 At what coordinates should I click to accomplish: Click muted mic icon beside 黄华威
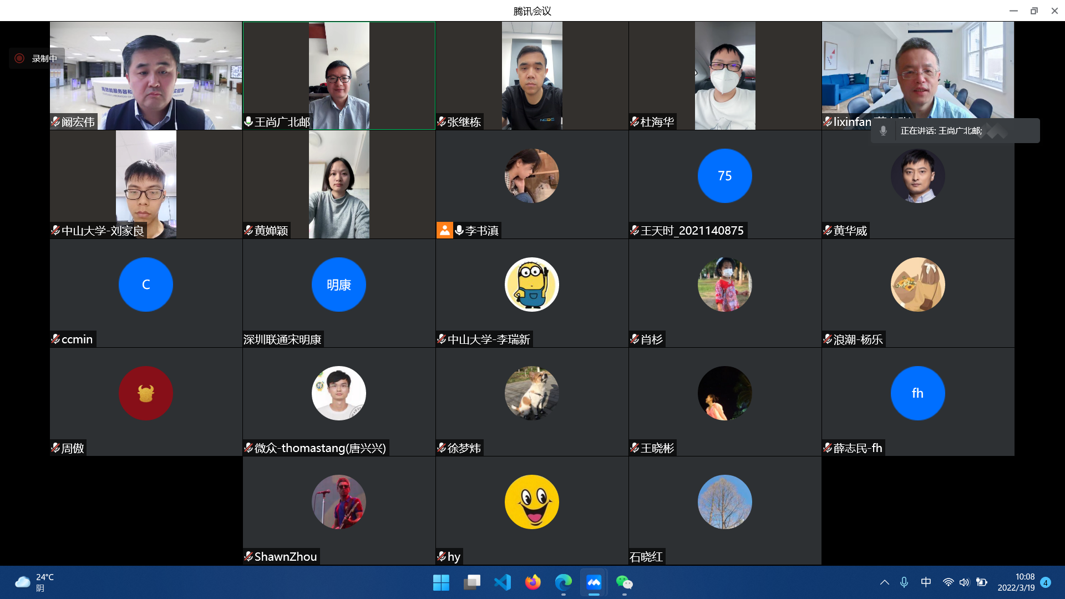[828, 230]
